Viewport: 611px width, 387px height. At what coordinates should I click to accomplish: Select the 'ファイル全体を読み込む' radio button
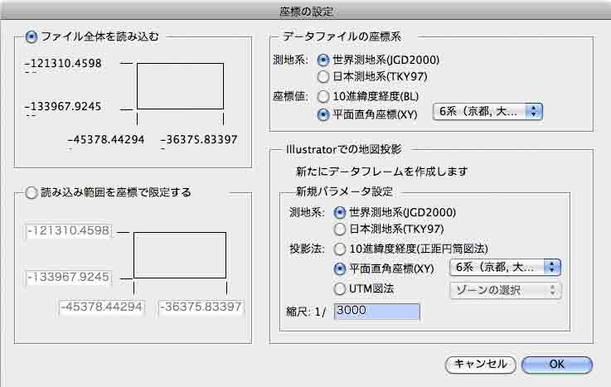coord(32,37)
